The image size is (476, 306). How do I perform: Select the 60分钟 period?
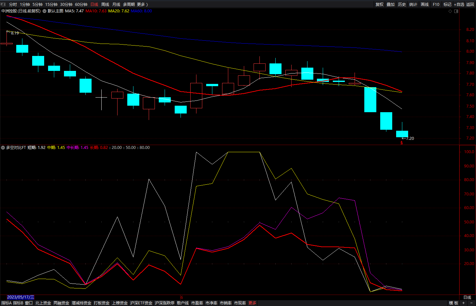click(x=81, y=5)
